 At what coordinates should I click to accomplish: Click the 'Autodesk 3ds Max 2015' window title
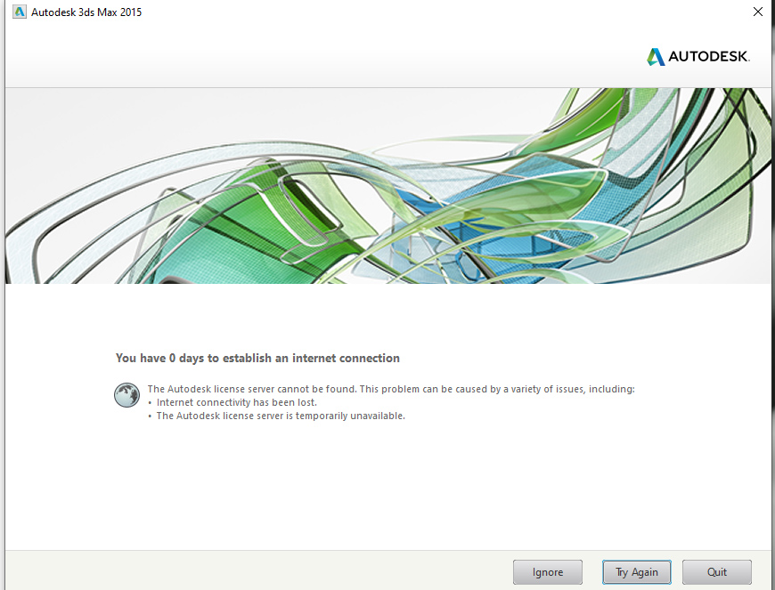[86, 12]
